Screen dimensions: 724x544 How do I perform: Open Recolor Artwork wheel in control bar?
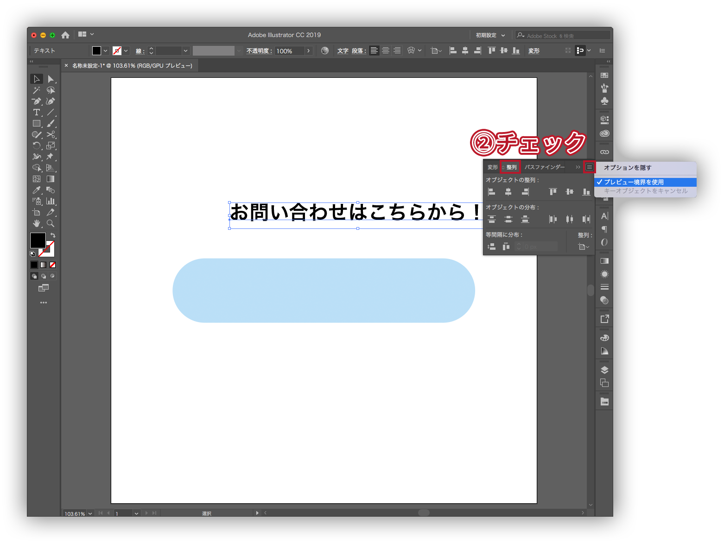[x=325, y=51]
